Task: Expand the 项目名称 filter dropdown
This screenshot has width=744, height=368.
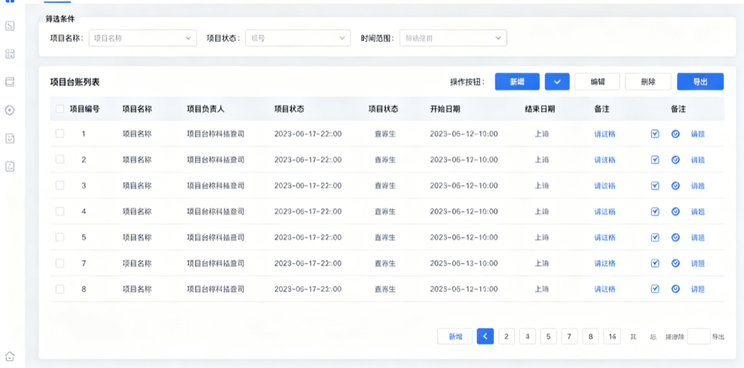Action: tap(143, 39)
